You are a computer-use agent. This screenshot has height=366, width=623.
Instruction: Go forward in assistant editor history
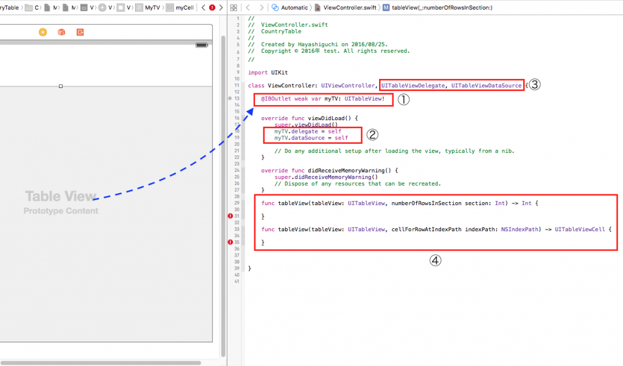pyautogui.click(x=261, y=7)
